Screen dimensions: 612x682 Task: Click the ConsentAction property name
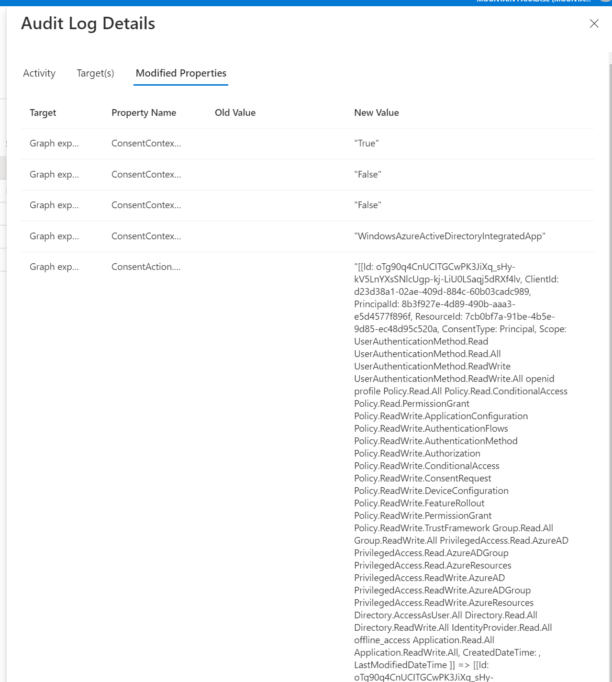pyautogui.click(x=146, y=267)
